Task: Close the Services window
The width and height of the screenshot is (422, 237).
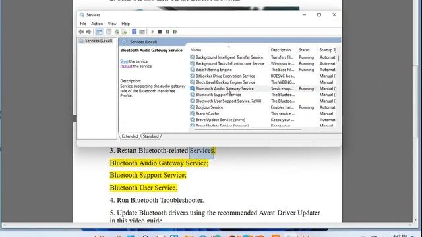Action: (x=334, y=15)
